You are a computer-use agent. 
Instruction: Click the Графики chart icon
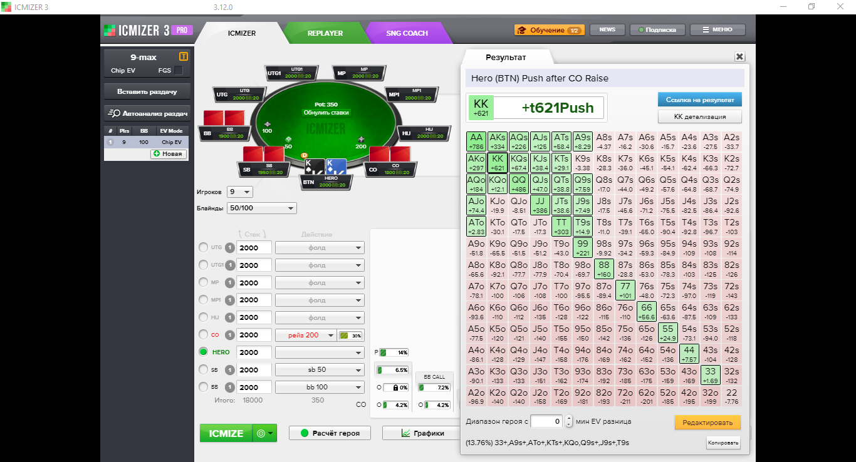pyautogui.click(x=406, y=433)
